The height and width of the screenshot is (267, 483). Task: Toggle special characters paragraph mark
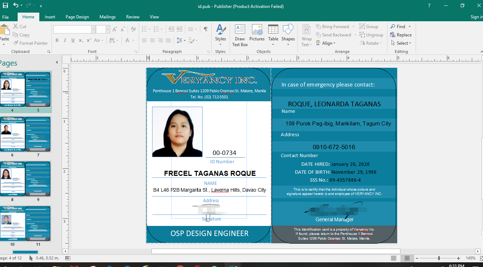(205, 29)
